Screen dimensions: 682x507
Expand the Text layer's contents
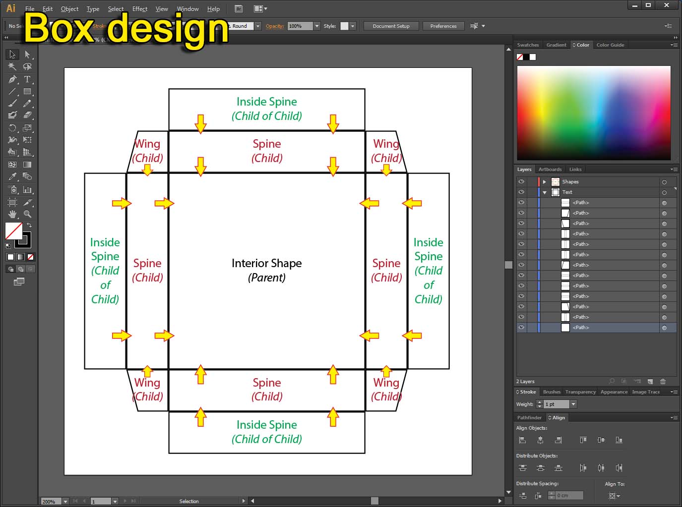click(x=544, y=192)
